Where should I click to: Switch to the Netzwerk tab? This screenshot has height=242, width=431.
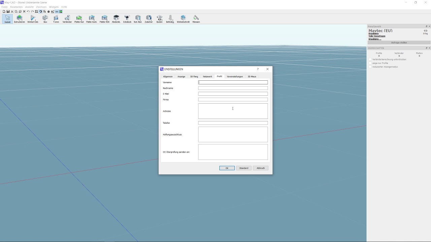pyautogui.click(x=207, y=77)
